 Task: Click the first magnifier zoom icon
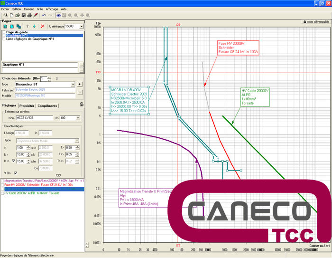click(70, 15)
